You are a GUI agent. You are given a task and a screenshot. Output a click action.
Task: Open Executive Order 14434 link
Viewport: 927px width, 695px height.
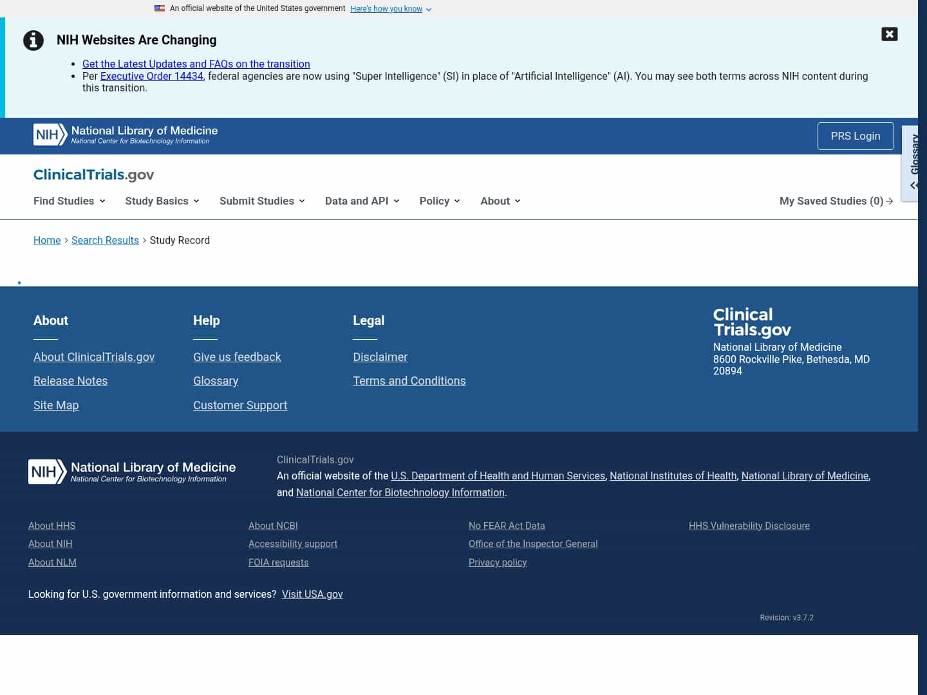coord(152,76)
